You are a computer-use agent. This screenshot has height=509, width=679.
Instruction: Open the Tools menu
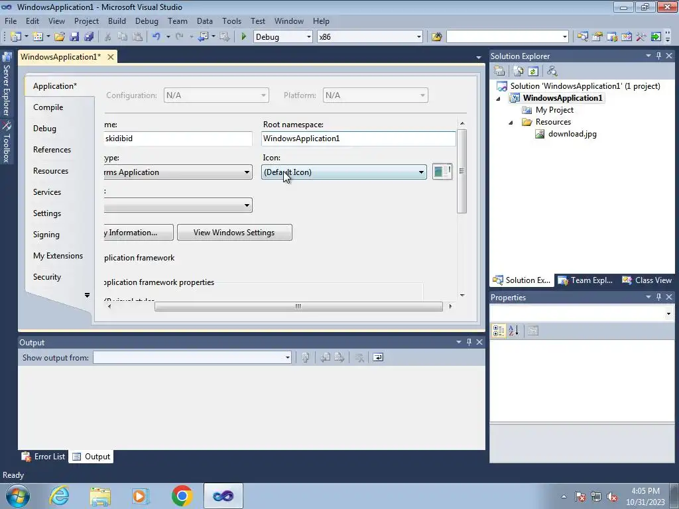231,21
